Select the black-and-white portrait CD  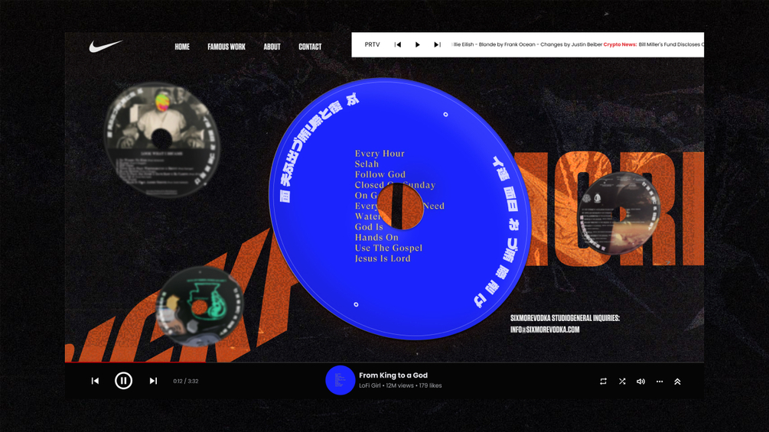(161, 140)
